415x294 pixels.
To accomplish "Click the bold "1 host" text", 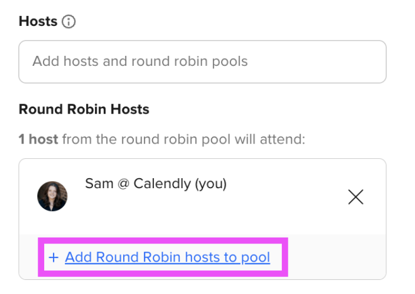I will click(x=38, y=139).
